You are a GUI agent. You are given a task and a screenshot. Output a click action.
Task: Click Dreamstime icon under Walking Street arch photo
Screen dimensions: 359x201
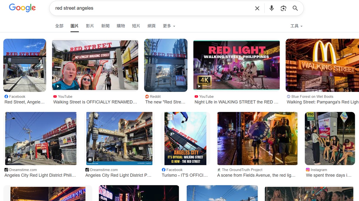(87, 170)
